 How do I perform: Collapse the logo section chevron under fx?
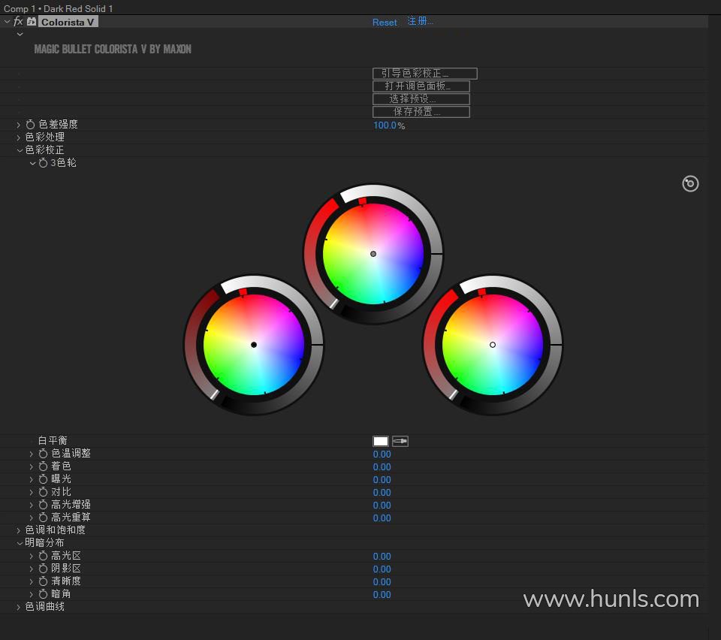point(20,34)
